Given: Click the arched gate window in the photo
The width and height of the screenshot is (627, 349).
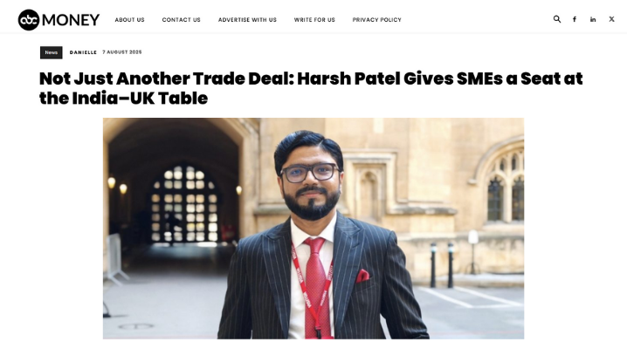Looking at the screenshot, I should (x=184, y=203).
